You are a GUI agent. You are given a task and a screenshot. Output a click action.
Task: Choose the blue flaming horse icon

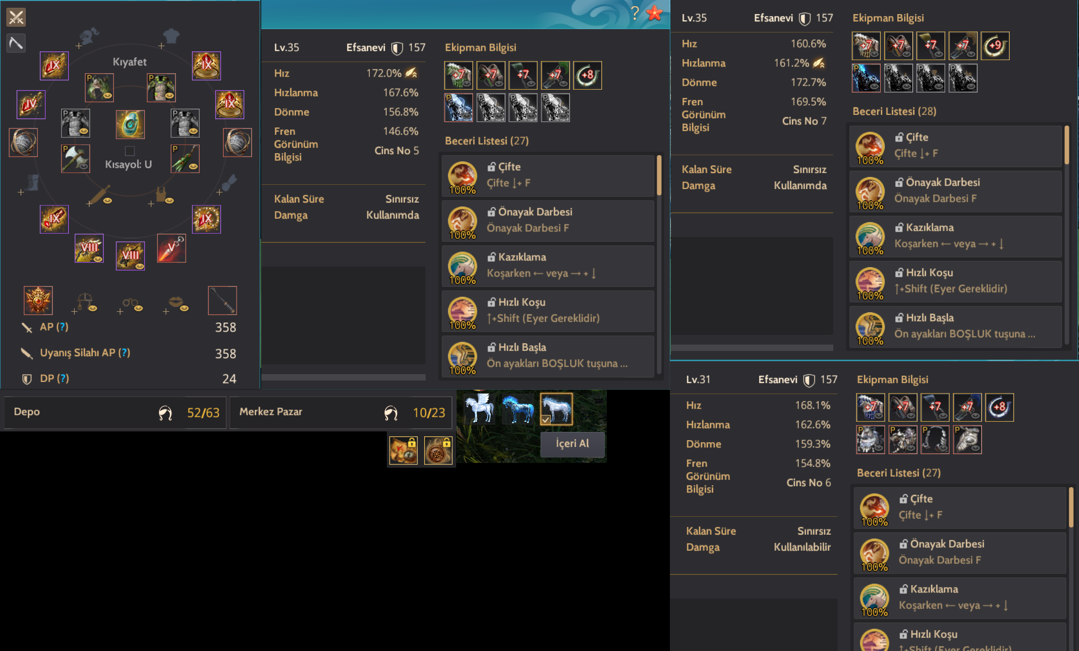[x=518, y=409]
